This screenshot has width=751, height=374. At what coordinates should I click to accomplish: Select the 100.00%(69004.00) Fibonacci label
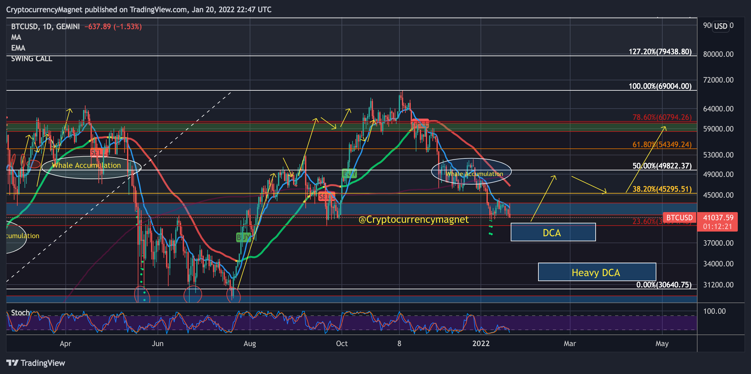coord(660,86)
